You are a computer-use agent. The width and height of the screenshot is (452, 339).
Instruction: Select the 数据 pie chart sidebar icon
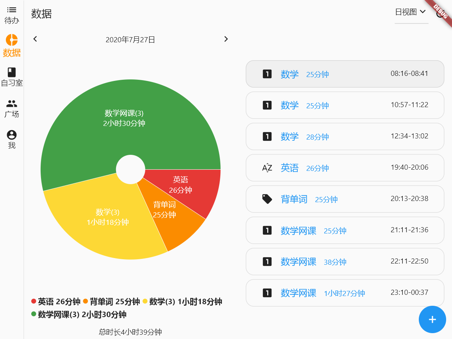pos(12,40)
